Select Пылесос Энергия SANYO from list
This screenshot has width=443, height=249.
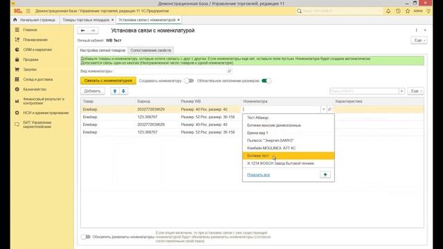(289, 140)
